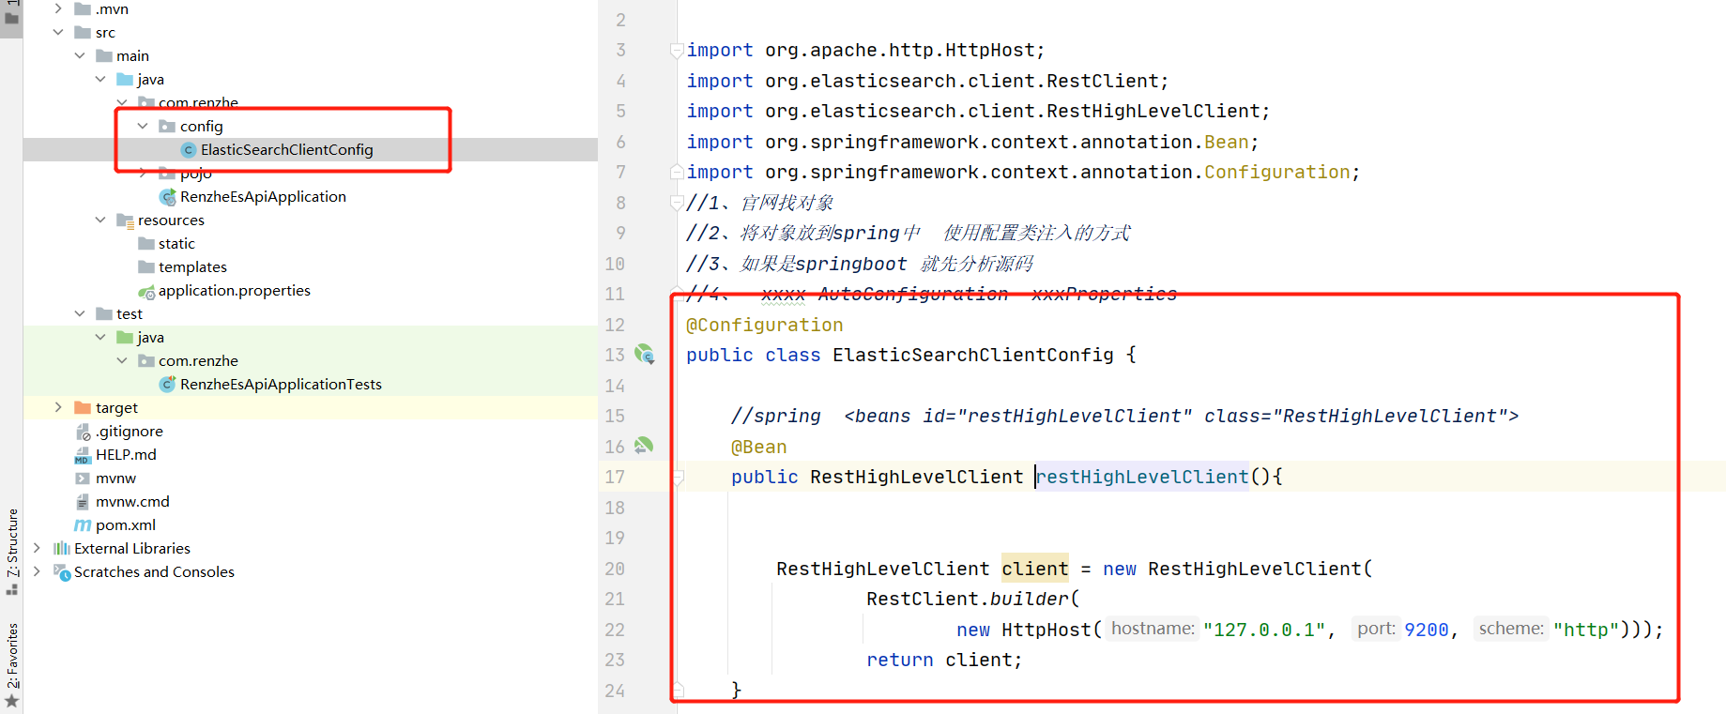Collapse the config package chevron
Screen dimensions: 1726x714
tap(143, 126)
